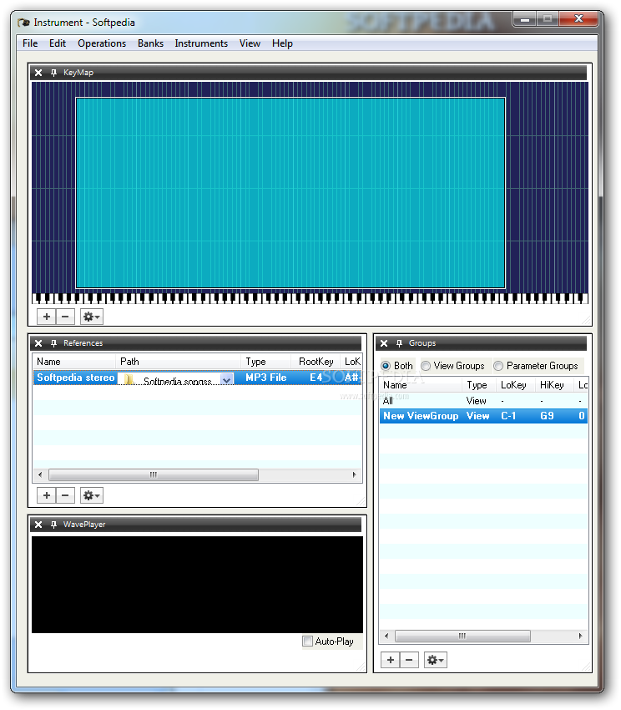Image resolution: width=621 pixels, height=710 pixels.
Task: Click the application icon in title bar
Action: (23, 23)
